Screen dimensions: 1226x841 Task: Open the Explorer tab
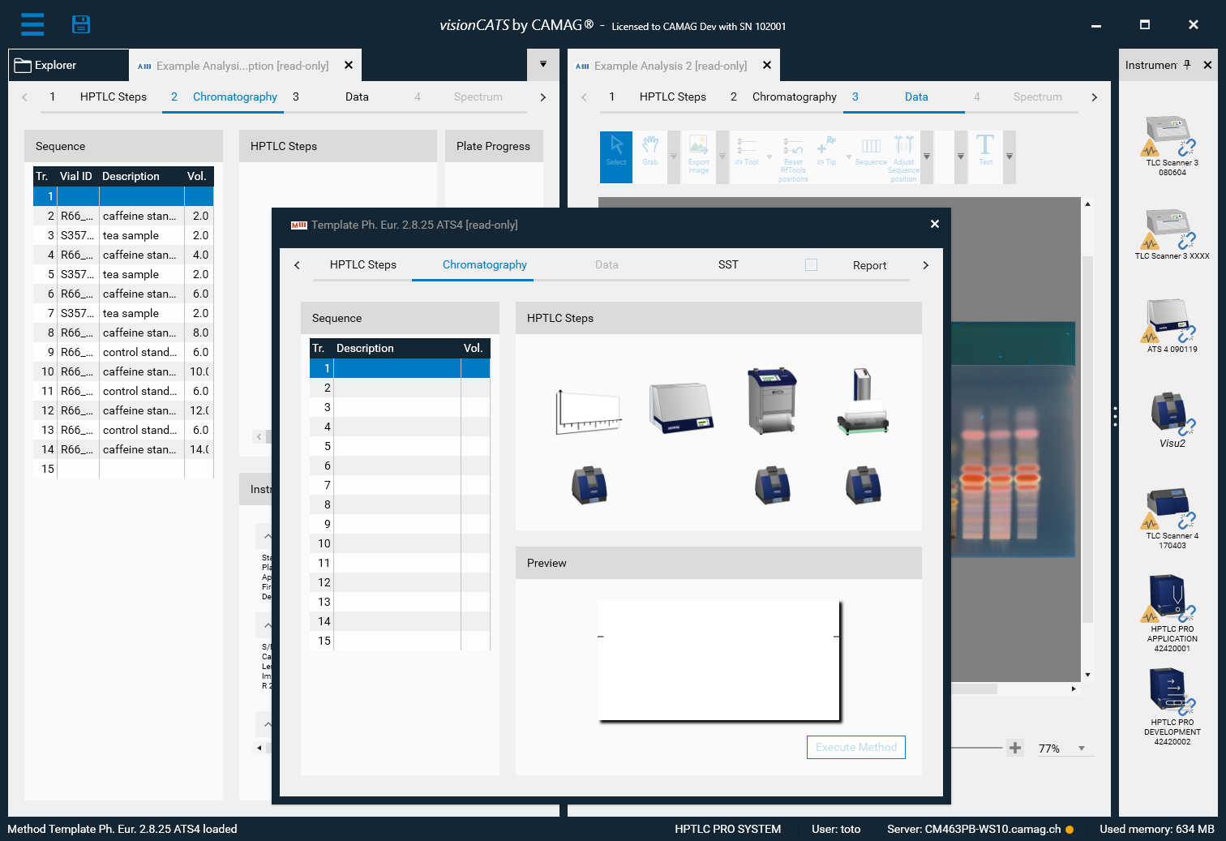pyautogui.click(x=68, y=65)
